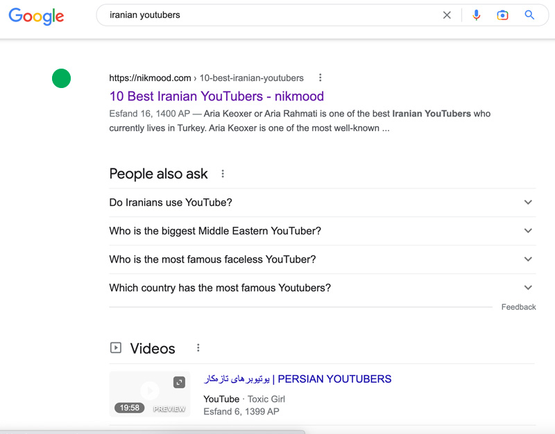This screenshot has width=555, height=434.
Task: Click the Feedback link
Action: click(x=518, y=307)
